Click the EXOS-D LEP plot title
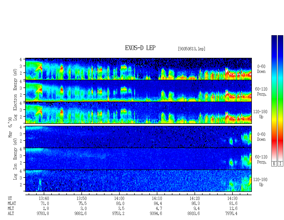This screenshot has width=284, height=220. 140,48
